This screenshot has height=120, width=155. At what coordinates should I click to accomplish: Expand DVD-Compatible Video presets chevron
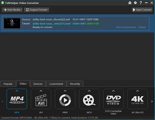pos(113,91)
